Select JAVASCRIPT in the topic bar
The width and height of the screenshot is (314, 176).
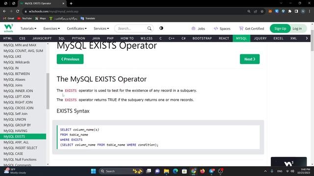(42, 38)
